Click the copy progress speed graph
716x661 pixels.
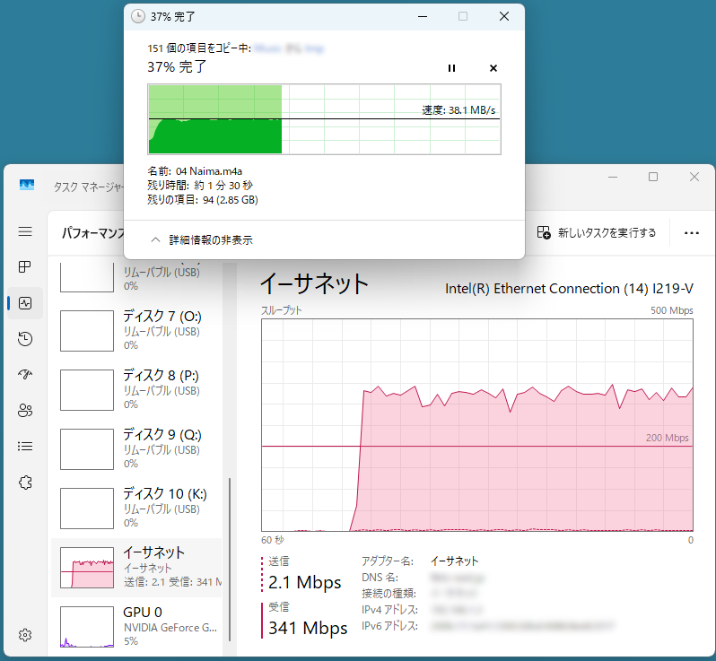pos(324,119)
